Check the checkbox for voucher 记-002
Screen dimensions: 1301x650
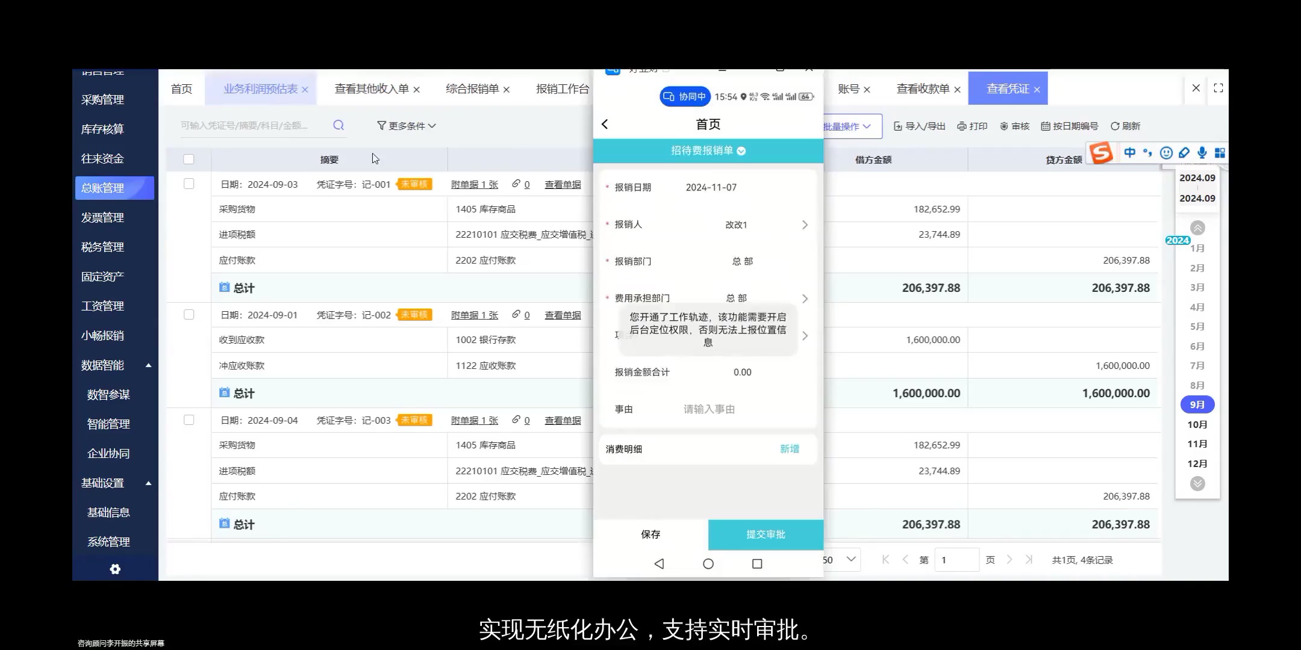pos(189,314)
